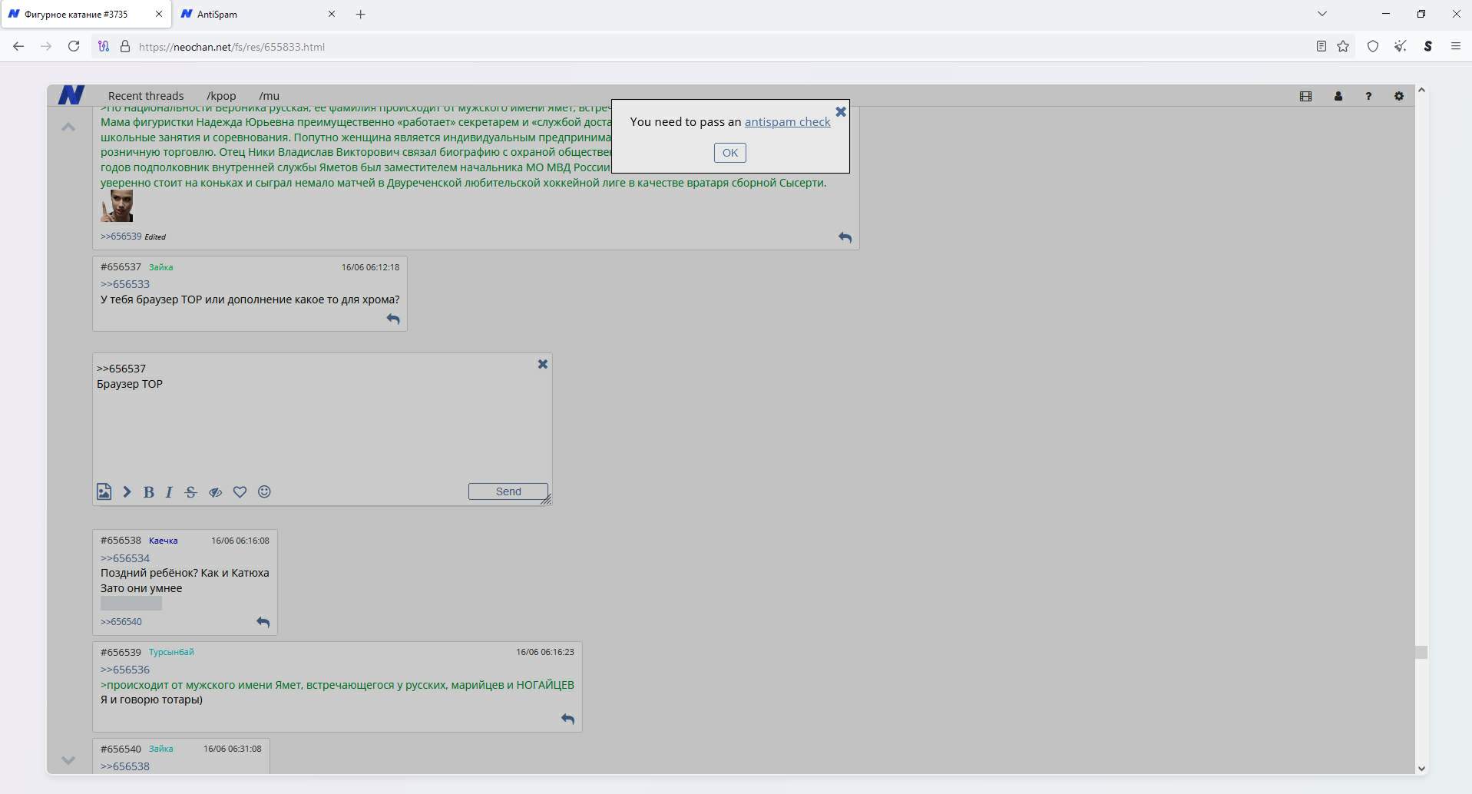
Task: Click the attach image icon in reply form
Action: 104,492
